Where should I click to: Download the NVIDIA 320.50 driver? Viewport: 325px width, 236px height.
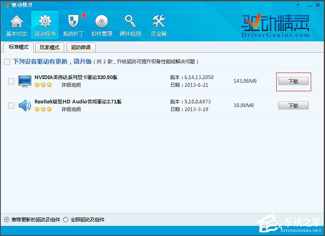tap(293, 81)
